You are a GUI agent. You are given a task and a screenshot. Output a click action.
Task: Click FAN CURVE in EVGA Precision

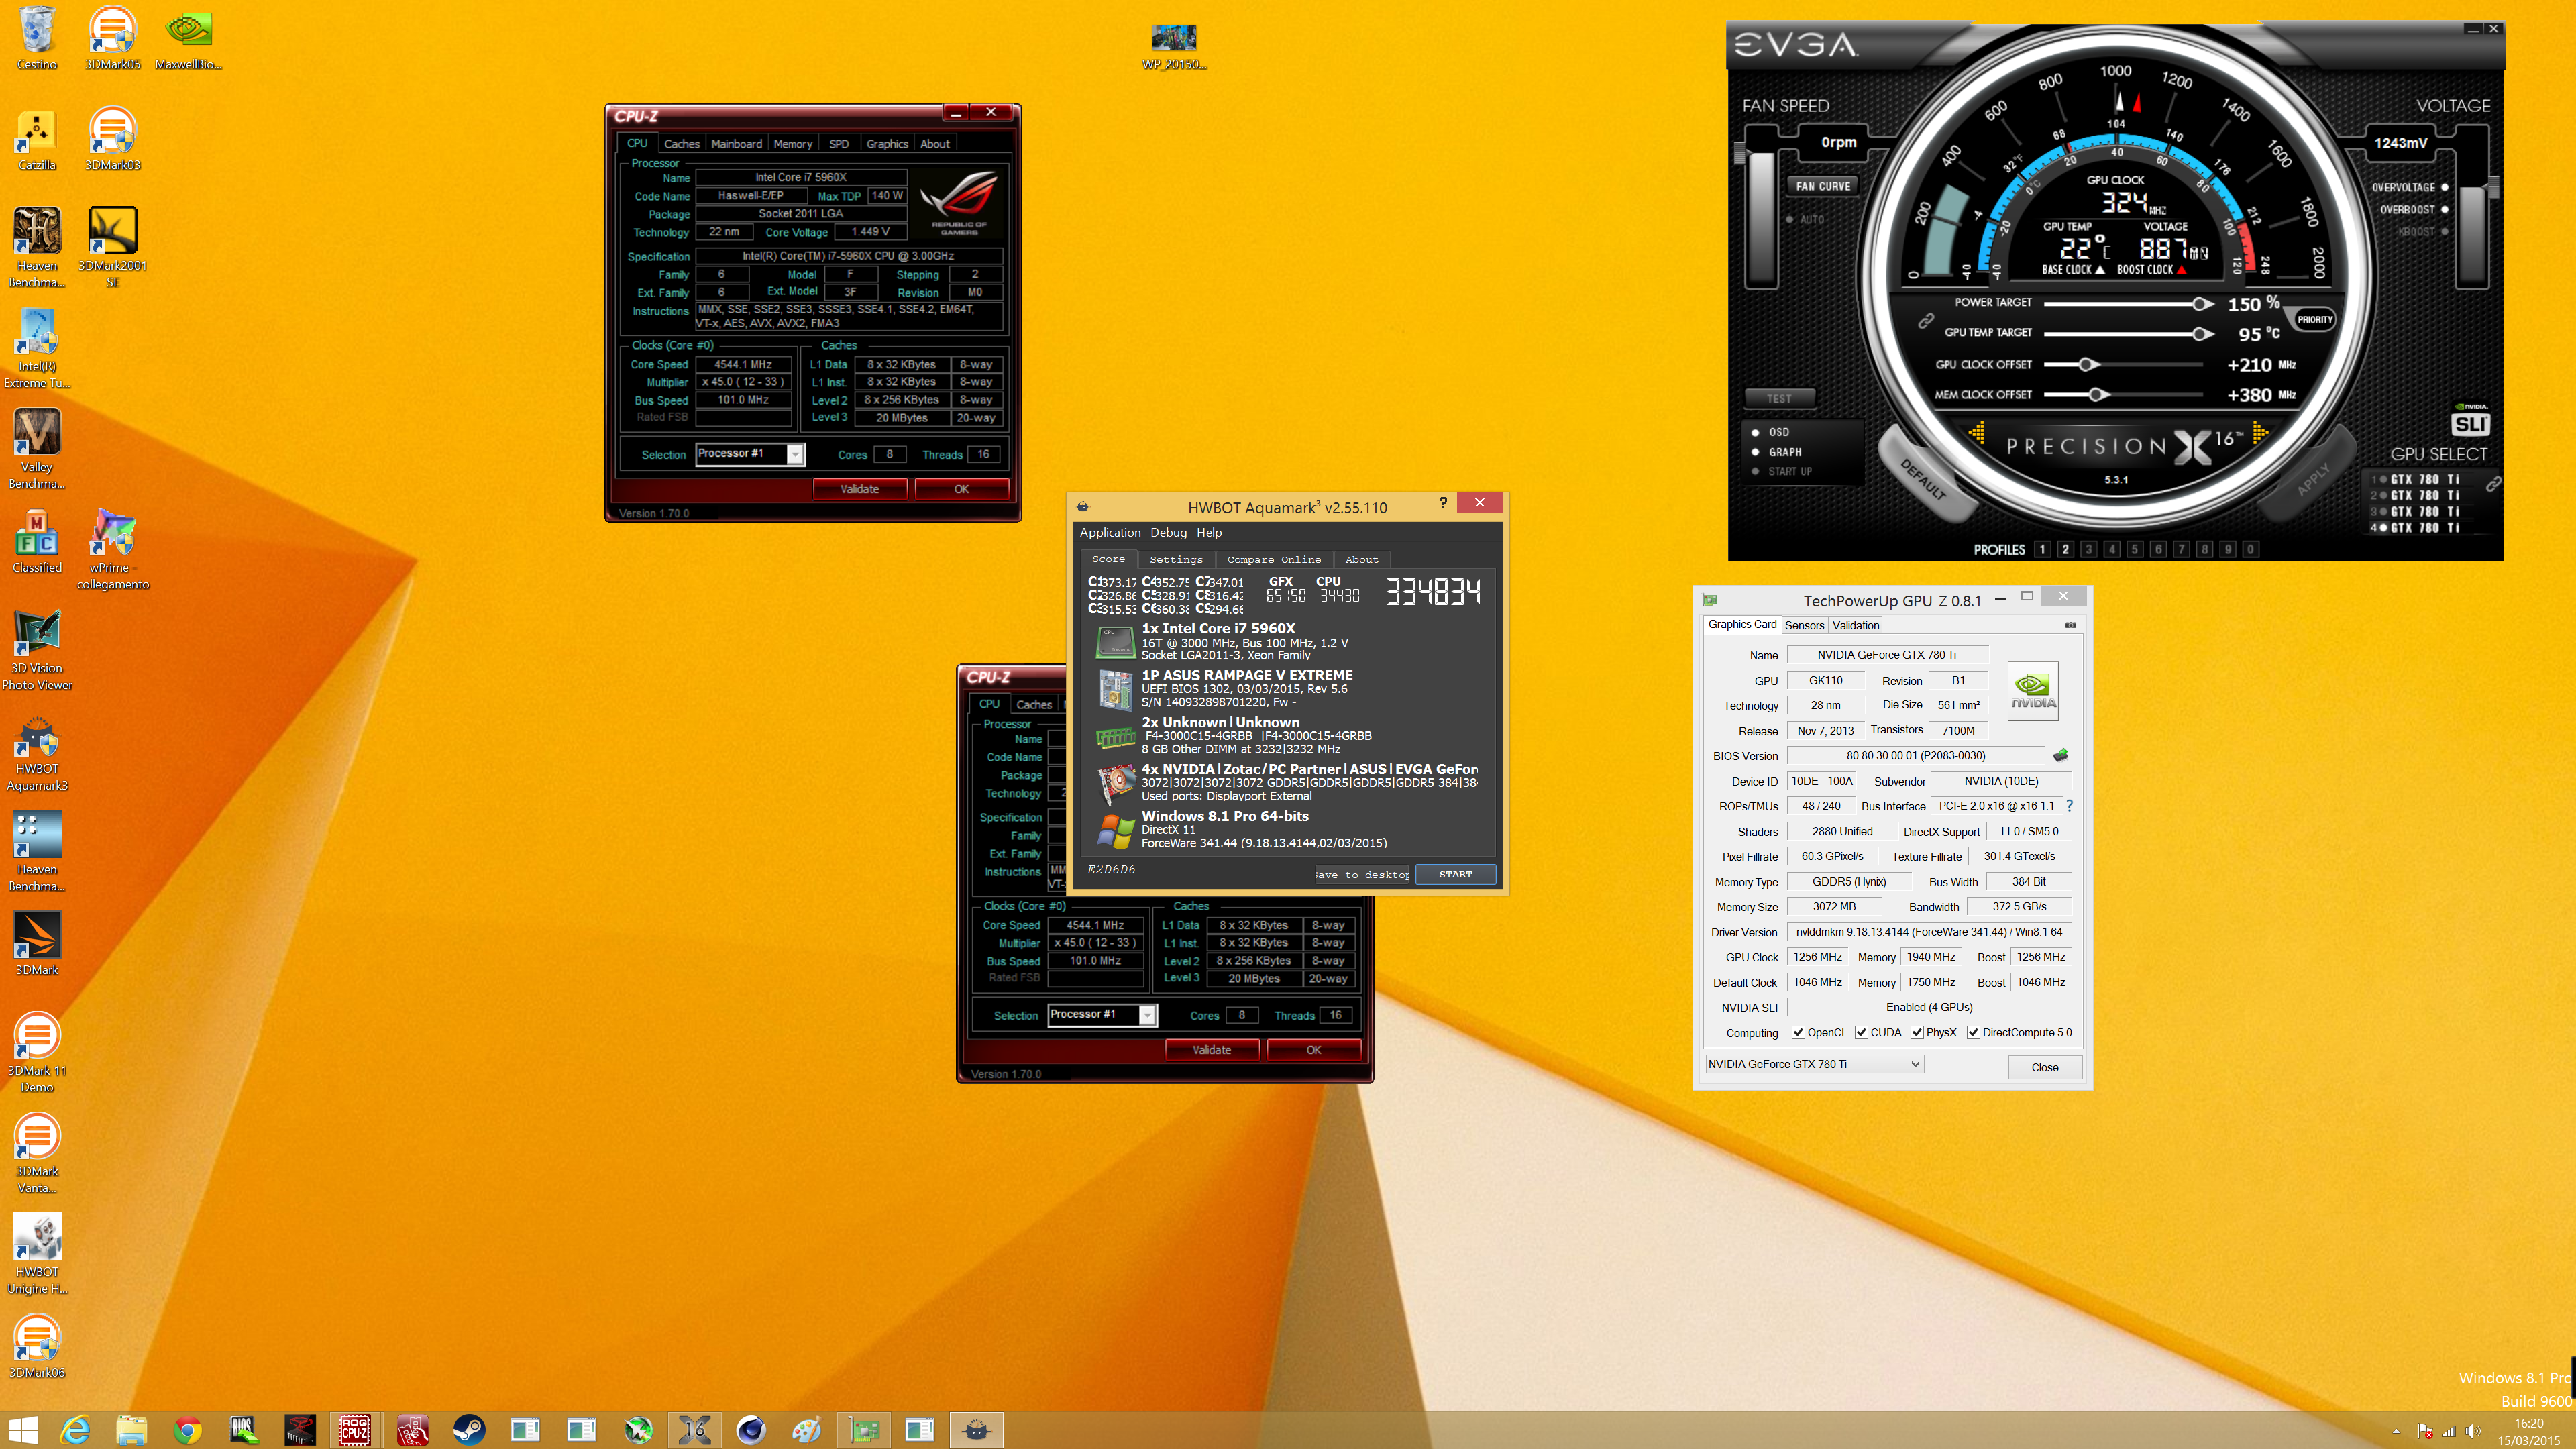tap(1822, 186)
